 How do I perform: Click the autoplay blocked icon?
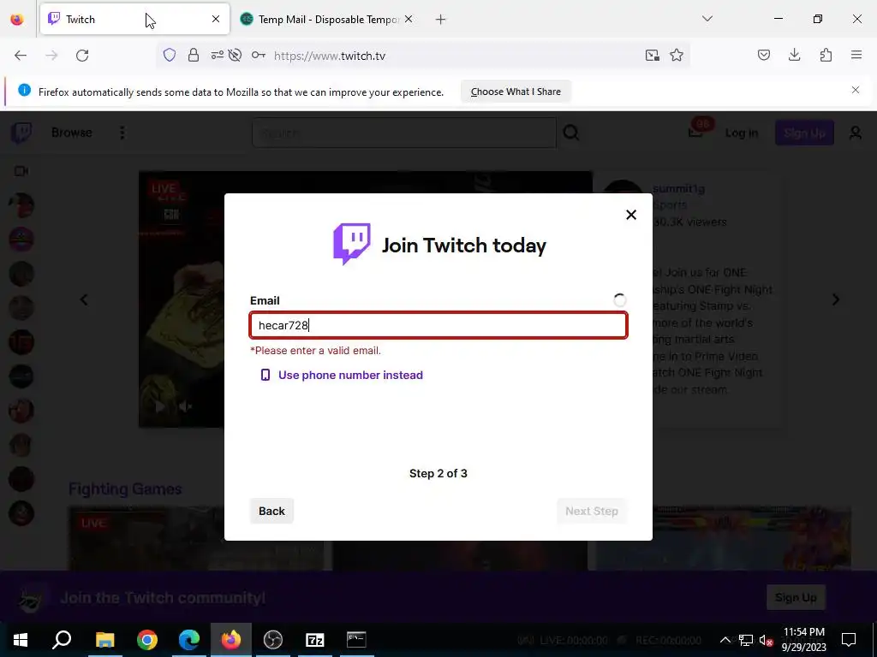point(235,55)
